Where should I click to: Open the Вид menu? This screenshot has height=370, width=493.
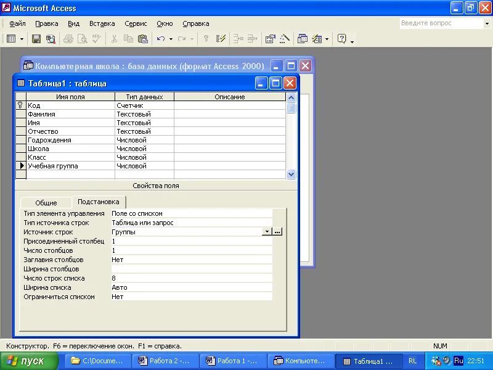click(73, 23)
